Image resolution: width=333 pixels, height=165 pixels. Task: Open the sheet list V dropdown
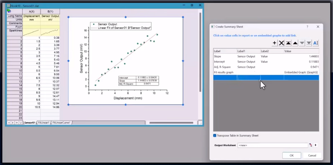pos(20,123)
